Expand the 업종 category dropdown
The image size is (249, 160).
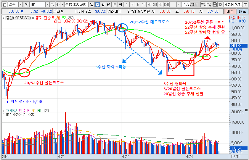click(x=20, y=4)
